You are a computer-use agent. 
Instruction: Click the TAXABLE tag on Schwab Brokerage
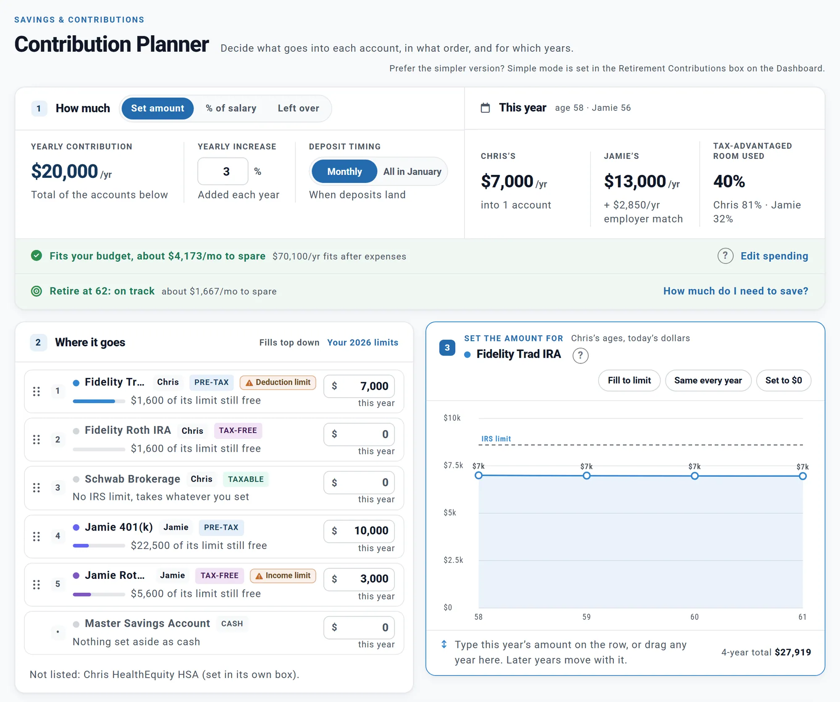[x=246, y=480]
